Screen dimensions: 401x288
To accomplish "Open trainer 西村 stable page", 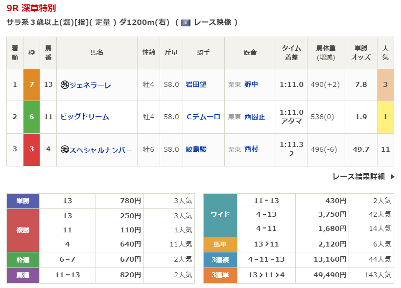I will (251, 149).
